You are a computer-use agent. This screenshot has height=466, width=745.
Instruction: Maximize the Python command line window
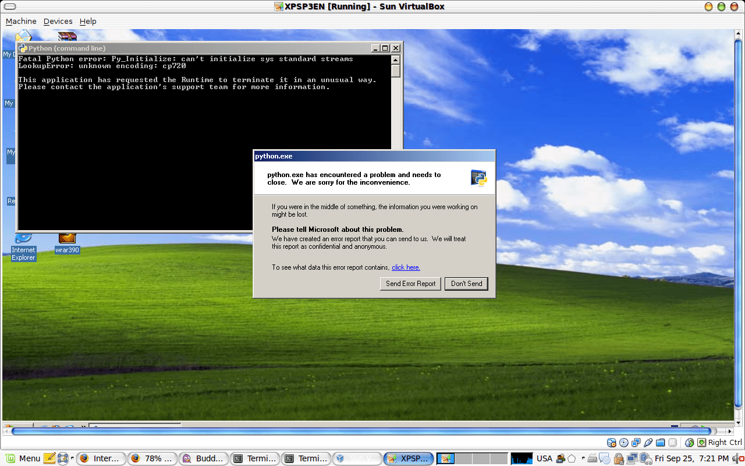click(x=385, y=48)
